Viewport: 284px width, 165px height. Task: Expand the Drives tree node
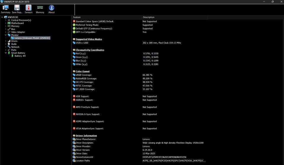[x=6, y=41]
